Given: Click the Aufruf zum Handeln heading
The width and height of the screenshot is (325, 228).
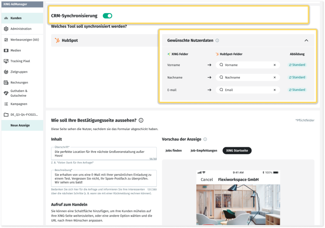Looking at the screenshot, I should point(69,204).
